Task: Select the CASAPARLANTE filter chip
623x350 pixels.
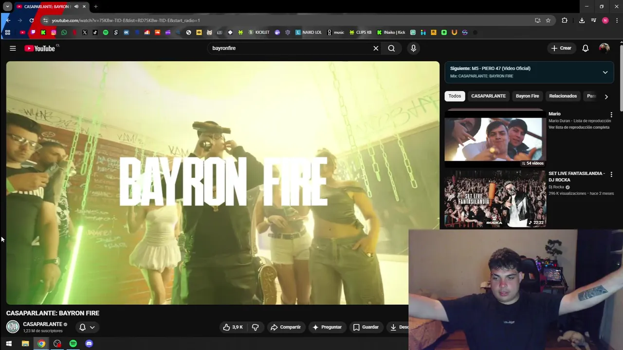Action: (488, 96)
